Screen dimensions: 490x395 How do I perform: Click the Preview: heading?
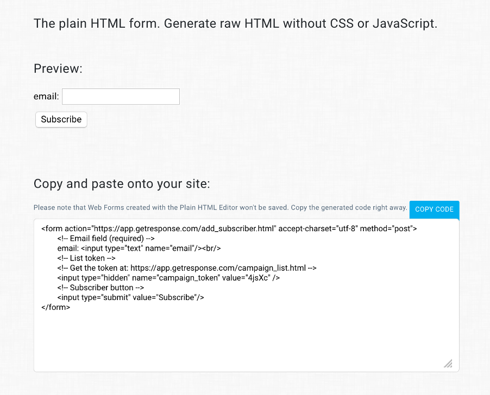58,69
